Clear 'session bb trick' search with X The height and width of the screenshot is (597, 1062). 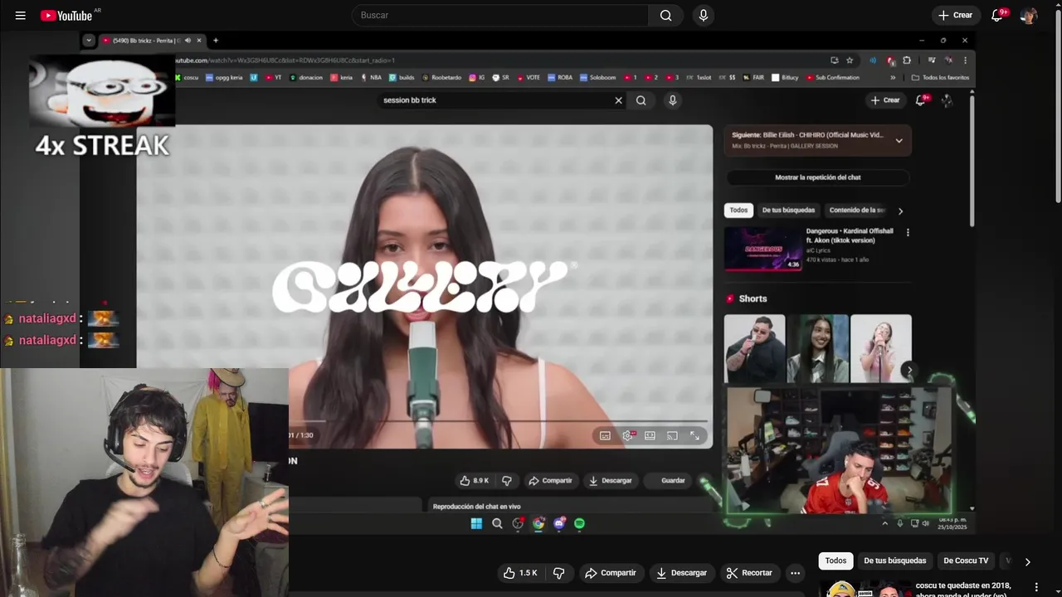618,100
